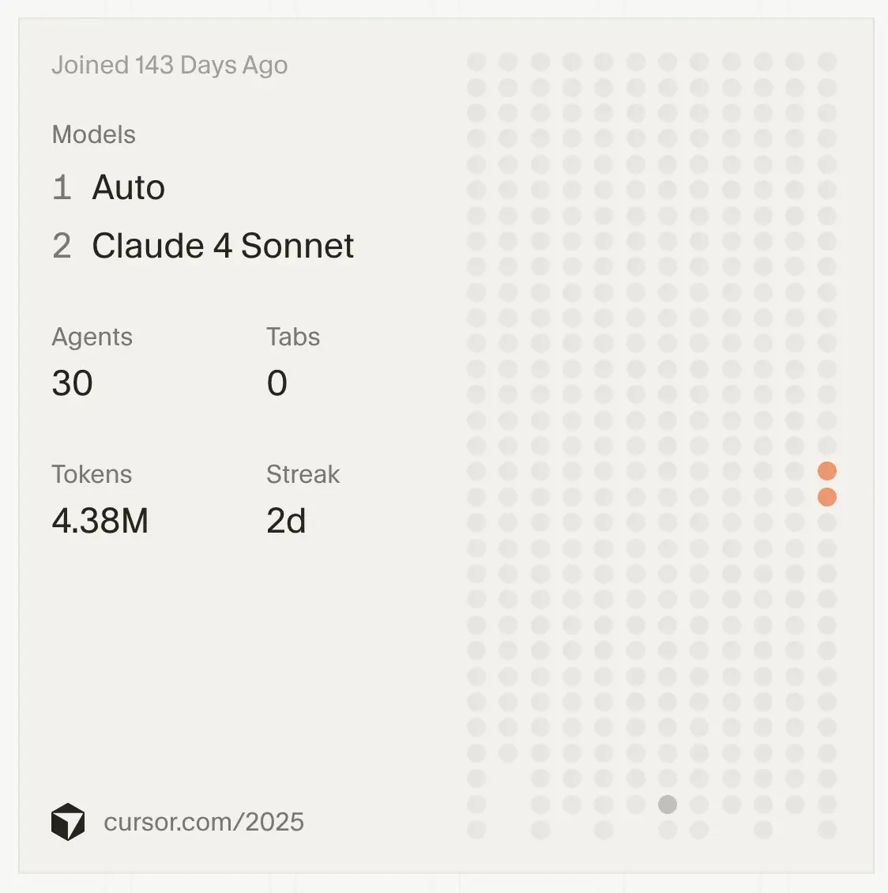Click the 2d streak value

(286, 521)
